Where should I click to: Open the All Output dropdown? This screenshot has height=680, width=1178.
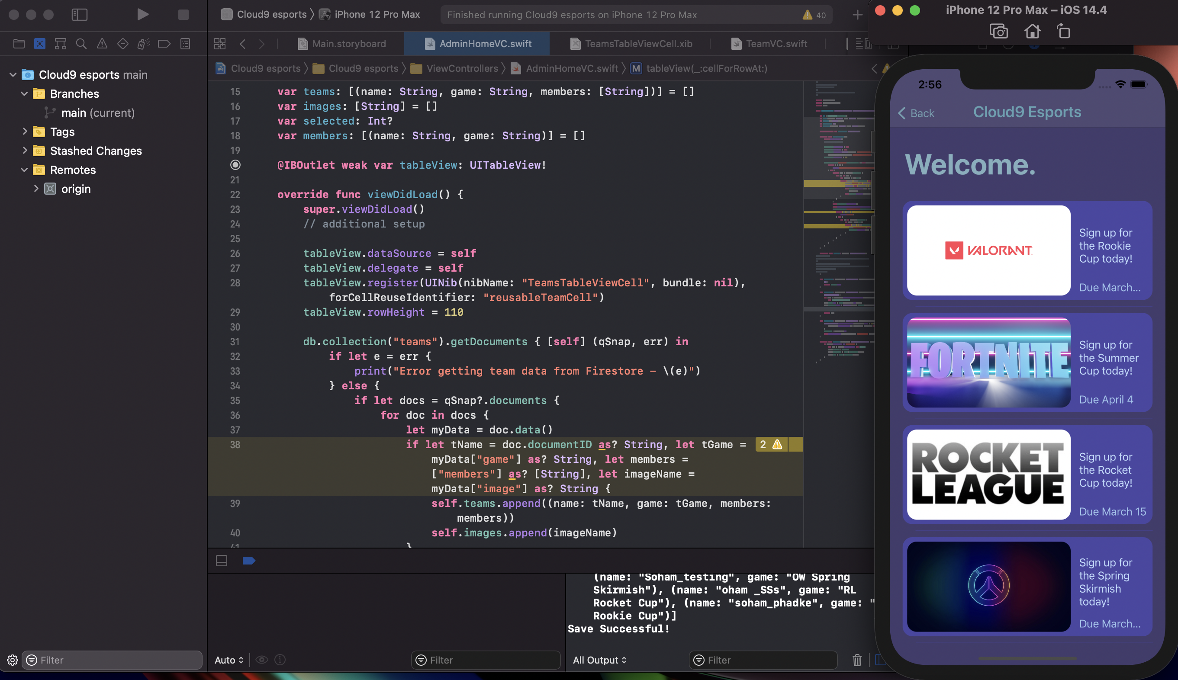click(599, 659)
